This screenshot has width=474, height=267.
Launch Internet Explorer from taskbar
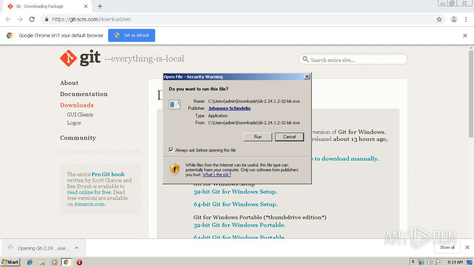click(x=30, y=262)
